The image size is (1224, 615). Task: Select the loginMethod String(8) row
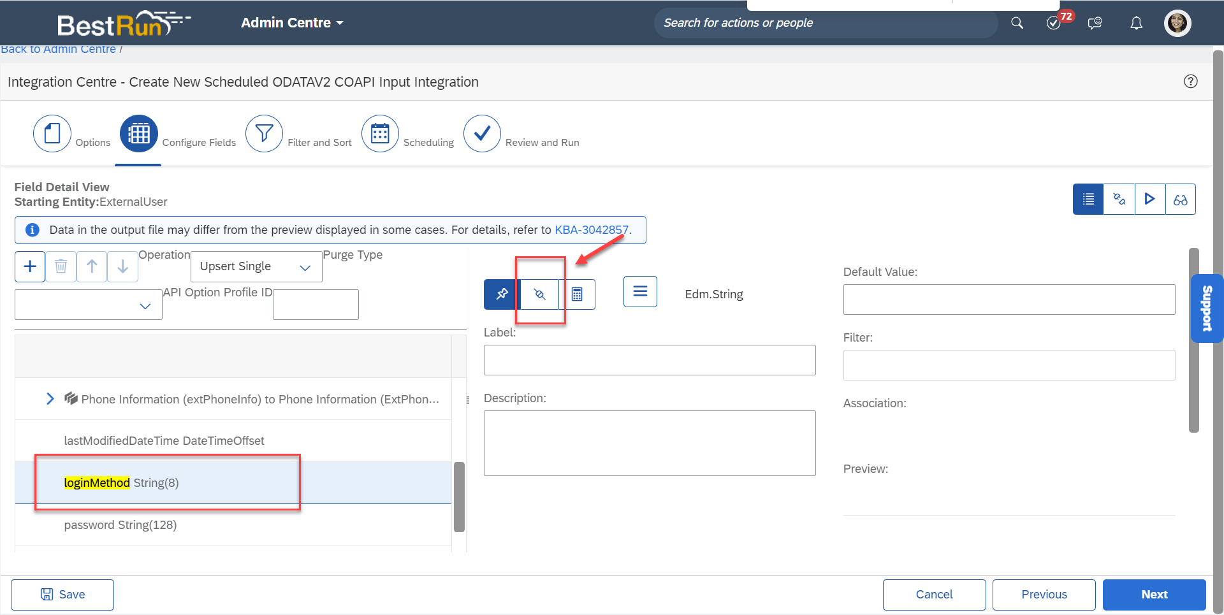233,483
